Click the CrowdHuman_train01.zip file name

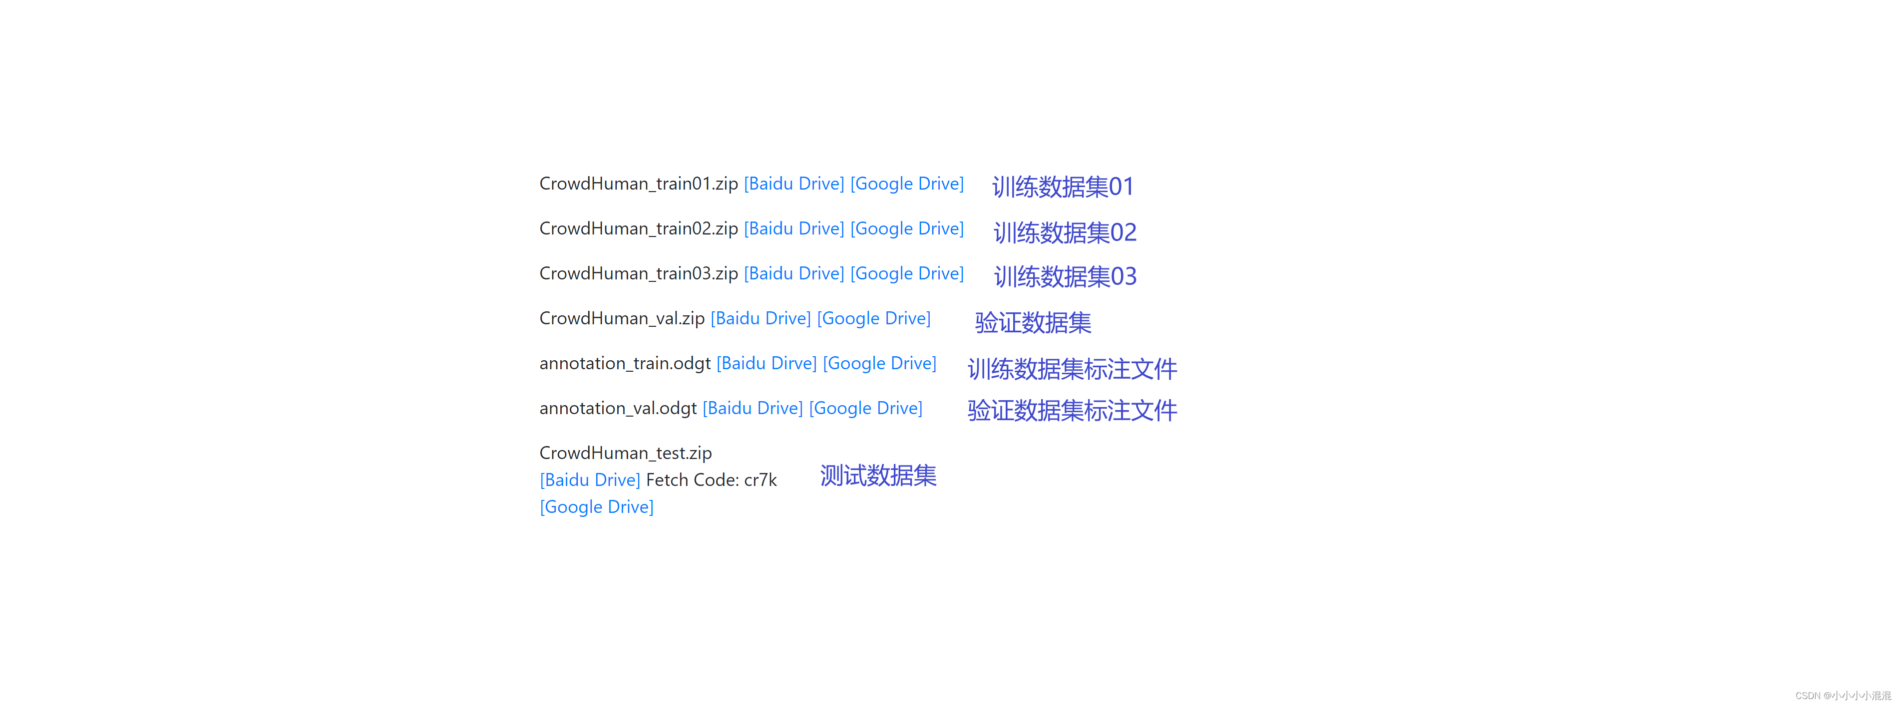pos(638,184)
